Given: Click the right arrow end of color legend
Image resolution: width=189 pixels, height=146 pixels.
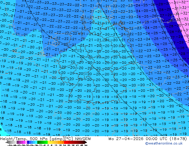Looking at the screenshot, I should (x=86, y=143).
